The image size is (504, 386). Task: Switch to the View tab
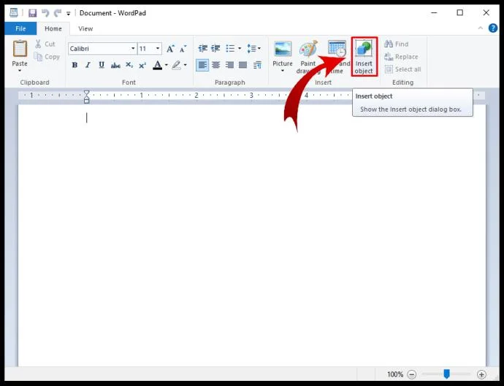pos(85,28)
